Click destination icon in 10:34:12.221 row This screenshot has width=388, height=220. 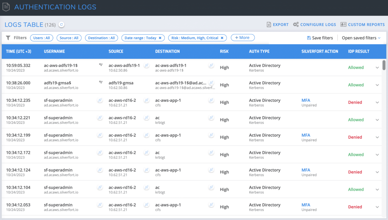[211, 118]
